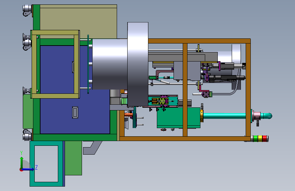Select the khaki cover panel at the top
This screenshot has width=295, height=191.
pyautogui.click(x=78, y=22)
